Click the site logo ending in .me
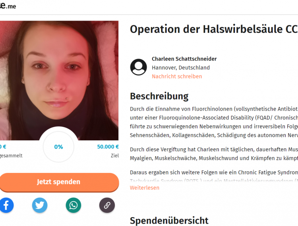The width and height of the screenshot is (298, 226). point(8,6)
